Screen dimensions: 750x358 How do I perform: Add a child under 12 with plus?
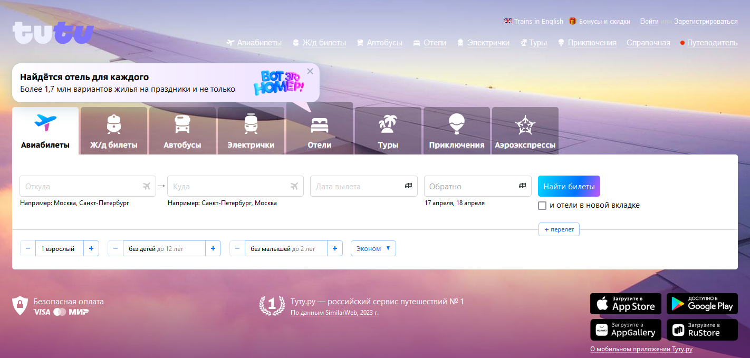click(x=213, y=248)
